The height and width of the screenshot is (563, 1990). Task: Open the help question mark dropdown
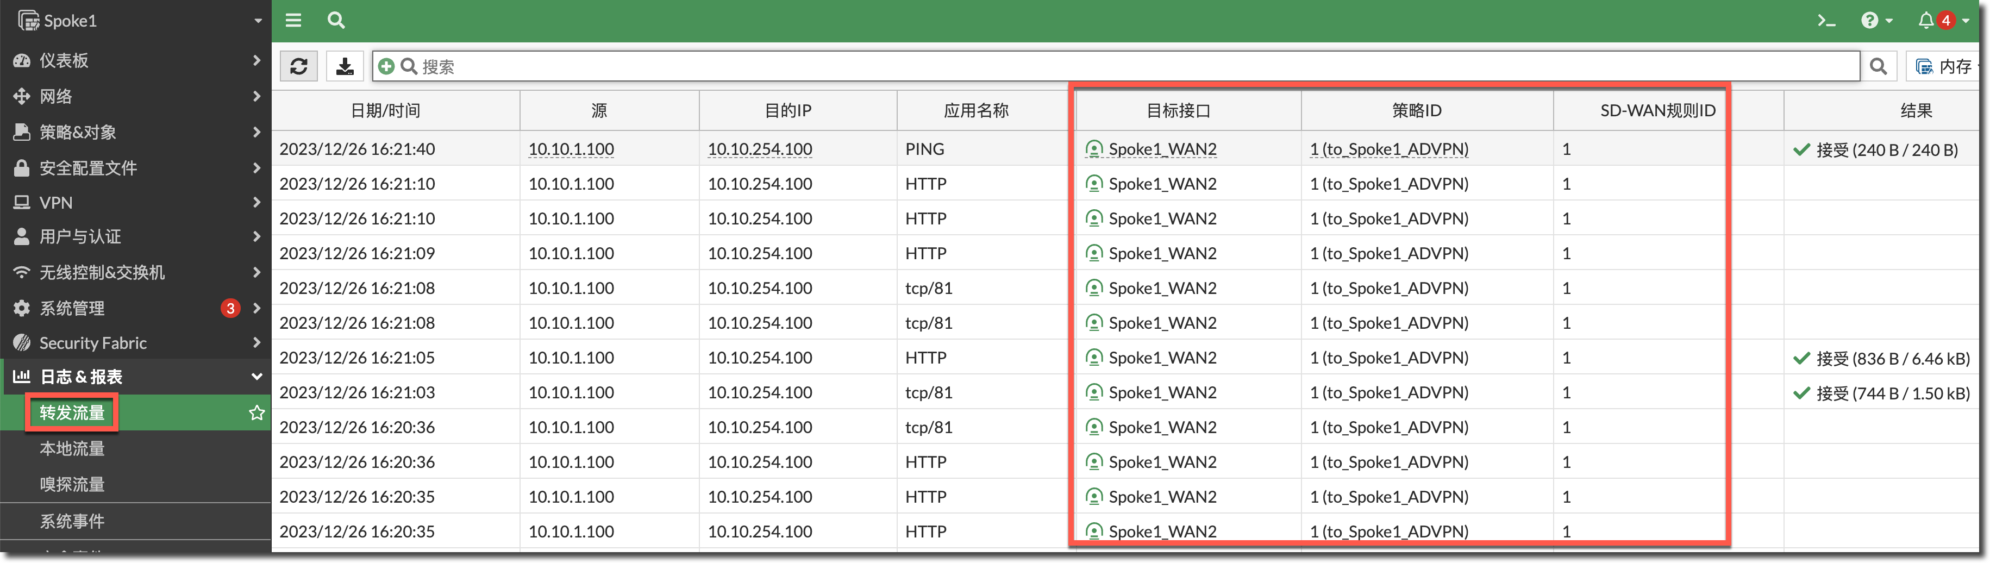pos(1876,21)
